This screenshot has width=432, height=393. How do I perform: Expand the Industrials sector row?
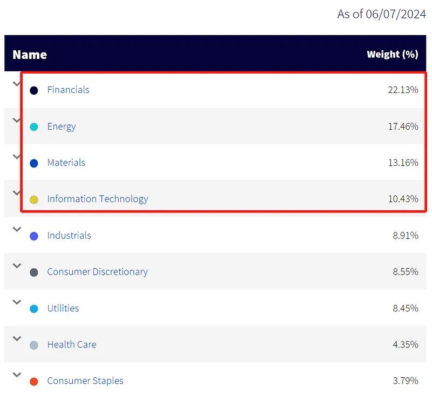tap(17, 229)
